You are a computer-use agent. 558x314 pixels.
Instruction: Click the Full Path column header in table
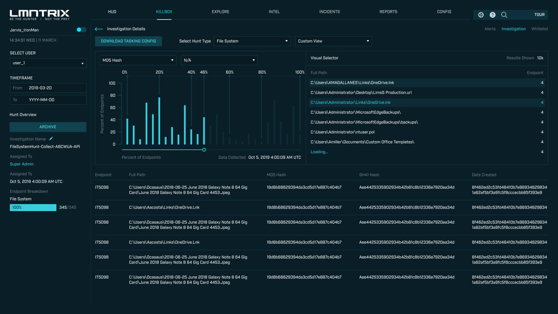tap(137, 175)
